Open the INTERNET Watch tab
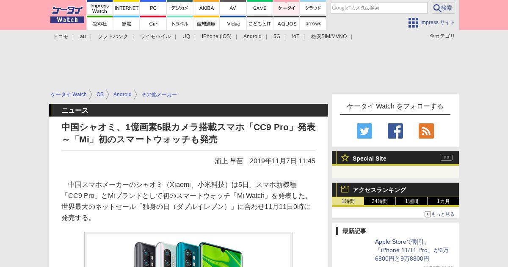Image resolution: width=508 pixels, height=267 pixels. coord(127,8)
